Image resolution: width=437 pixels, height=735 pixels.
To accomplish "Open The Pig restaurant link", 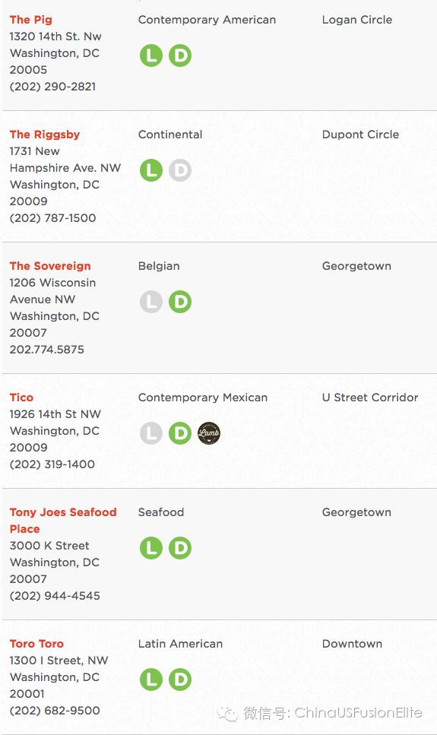I will [31, 20].
